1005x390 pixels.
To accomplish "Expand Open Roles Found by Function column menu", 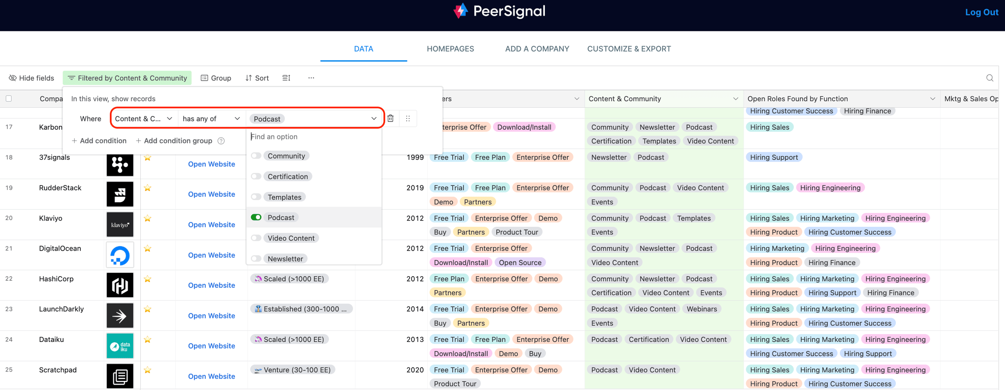I will 933,99.
